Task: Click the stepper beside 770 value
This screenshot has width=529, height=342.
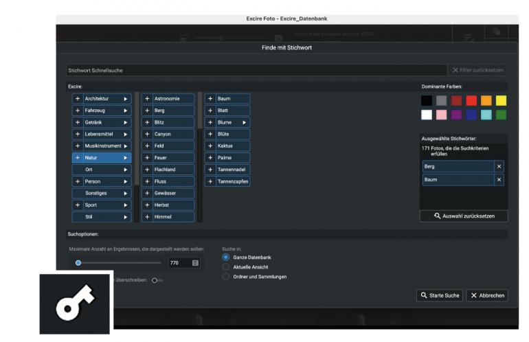Action: point(195,263)
